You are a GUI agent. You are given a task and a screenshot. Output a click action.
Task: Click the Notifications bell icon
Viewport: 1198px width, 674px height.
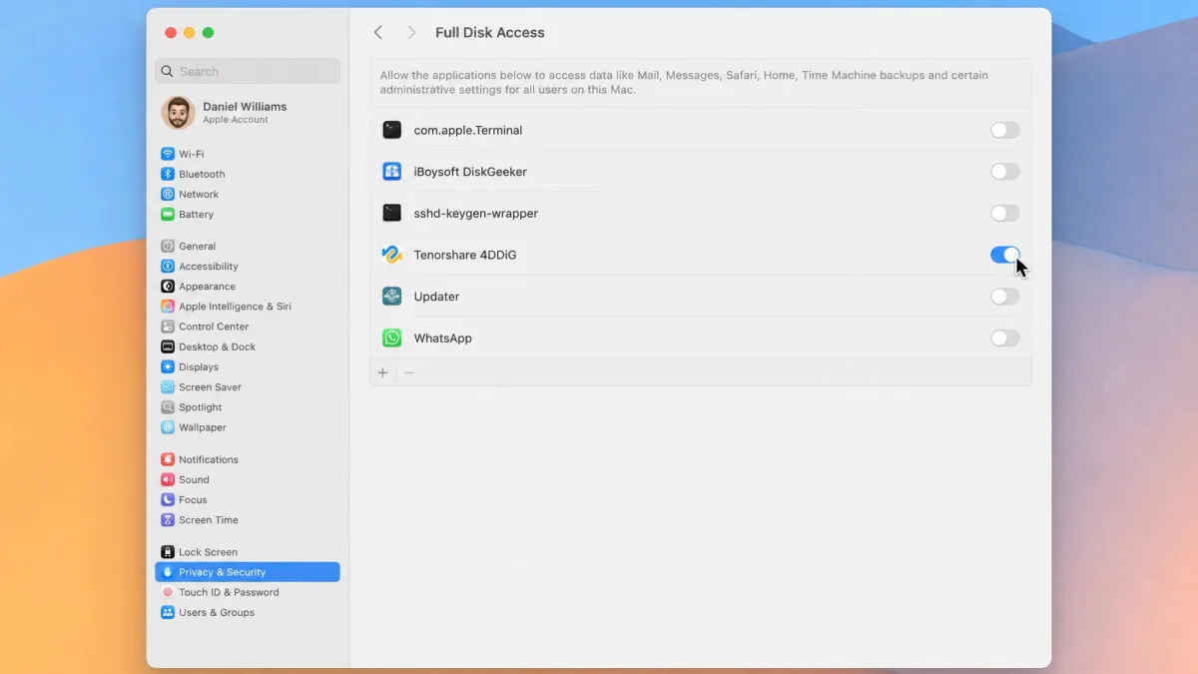(x=168, y=459)
